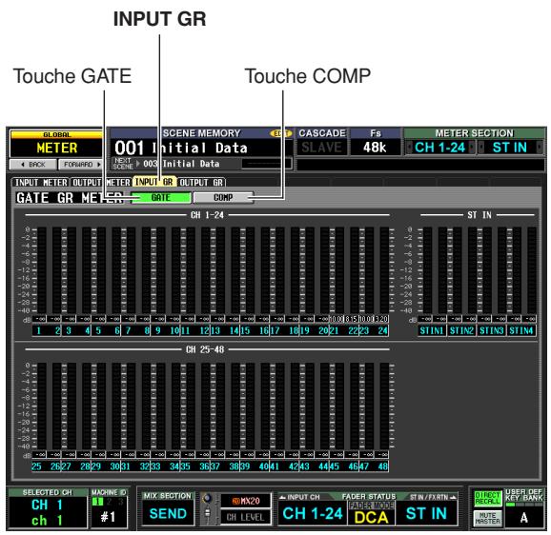Image resolution: width=551 pixels, height=535 pixels.
Task: Click the FORWARD navigation button
Action: (82, 164)
